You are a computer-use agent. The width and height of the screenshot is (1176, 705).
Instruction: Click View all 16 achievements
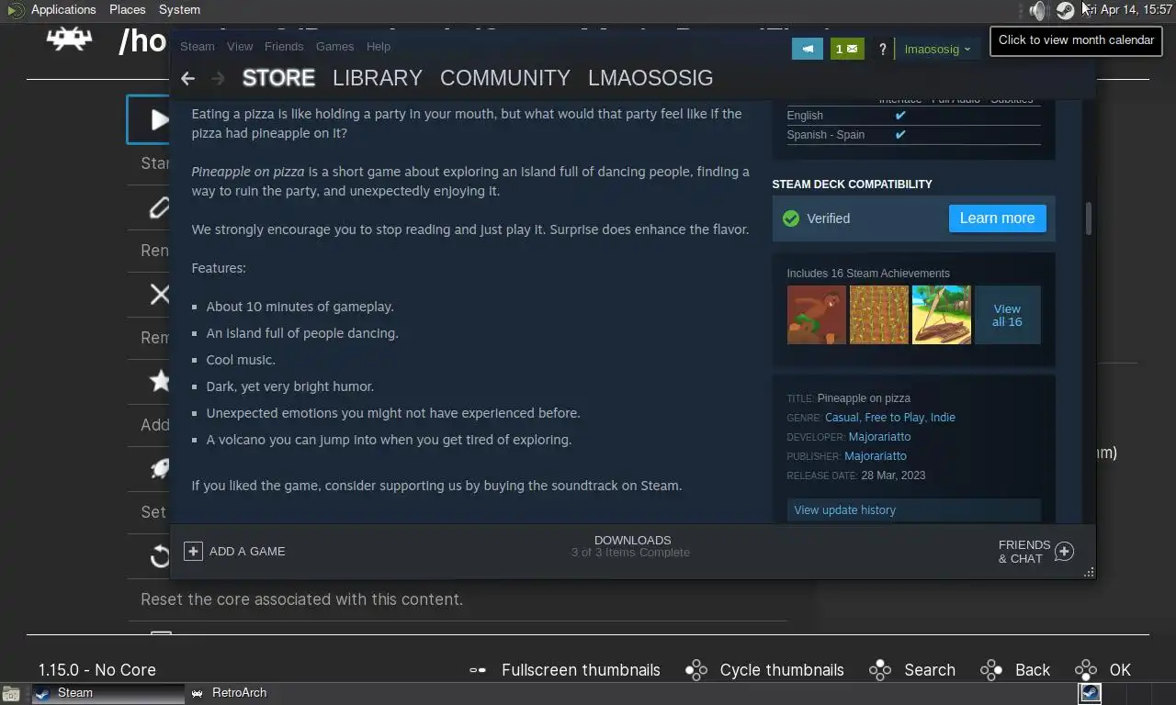coord(1007,315)
